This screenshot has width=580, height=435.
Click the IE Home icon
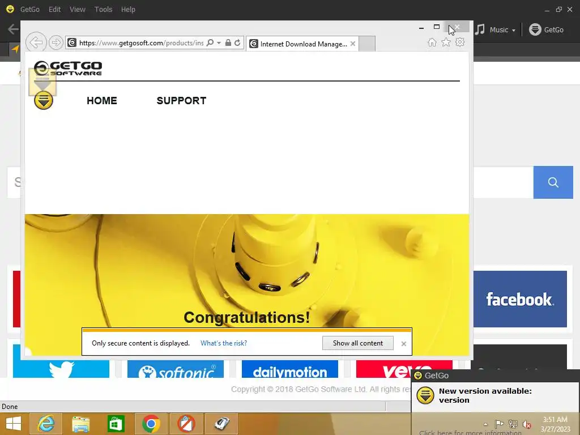(432, 42)
